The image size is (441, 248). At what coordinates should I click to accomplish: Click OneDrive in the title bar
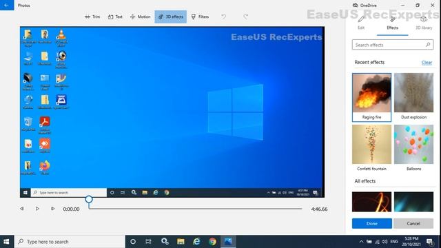pyautogui.click(x=365, y=6)
